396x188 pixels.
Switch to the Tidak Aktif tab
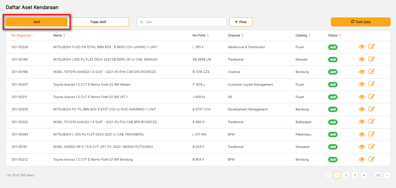[x=98, y=22]
